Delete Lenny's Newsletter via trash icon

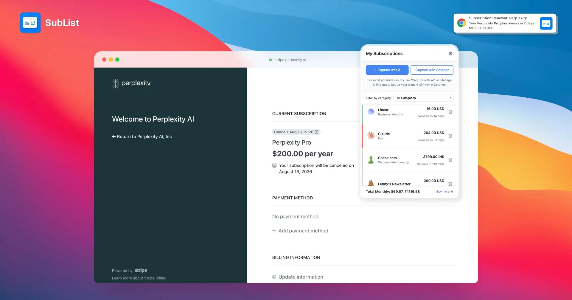point(450,184)
